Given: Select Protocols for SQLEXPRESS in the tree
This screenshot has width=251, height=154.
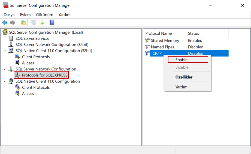Looking at the screenshot, I should pyautogui.click(x=45, y=75).
